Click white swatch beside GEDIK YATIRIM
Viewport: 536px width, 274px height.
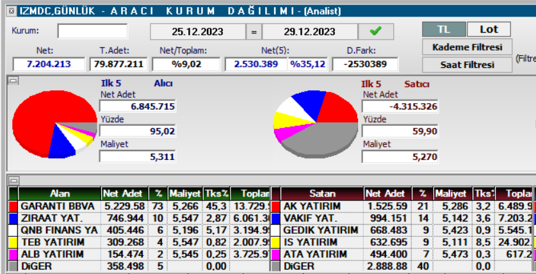(275, 230)
